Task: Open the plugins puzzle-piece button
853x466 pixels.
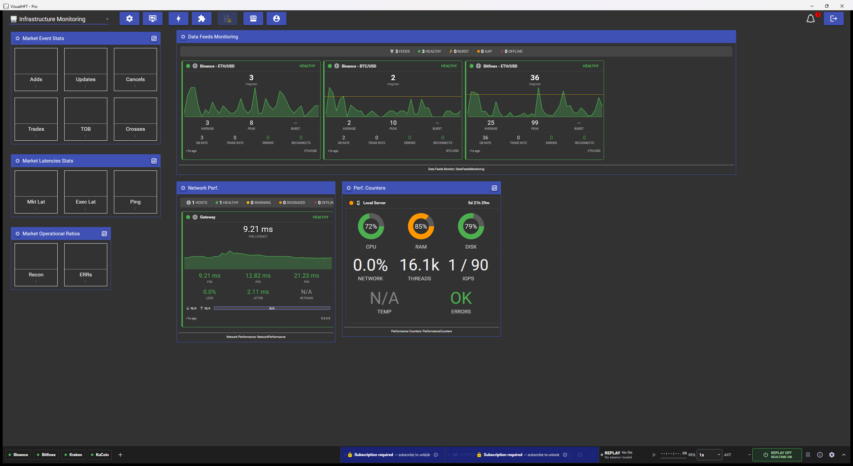Action: click(202, 19)
